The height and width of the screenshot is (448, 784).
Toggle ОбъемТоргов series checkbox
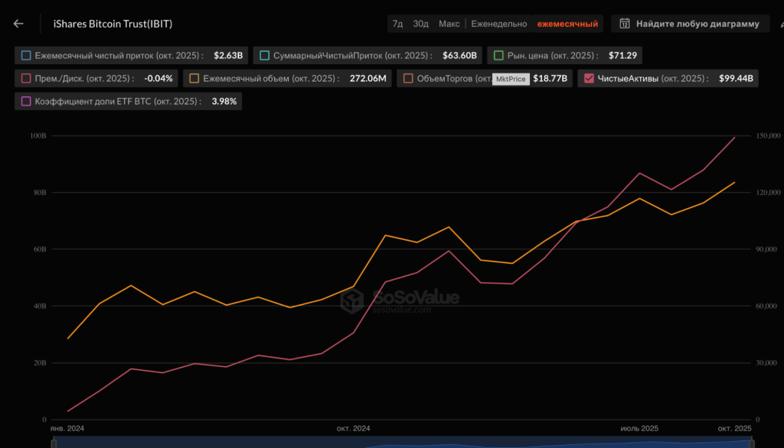point(408,78)
